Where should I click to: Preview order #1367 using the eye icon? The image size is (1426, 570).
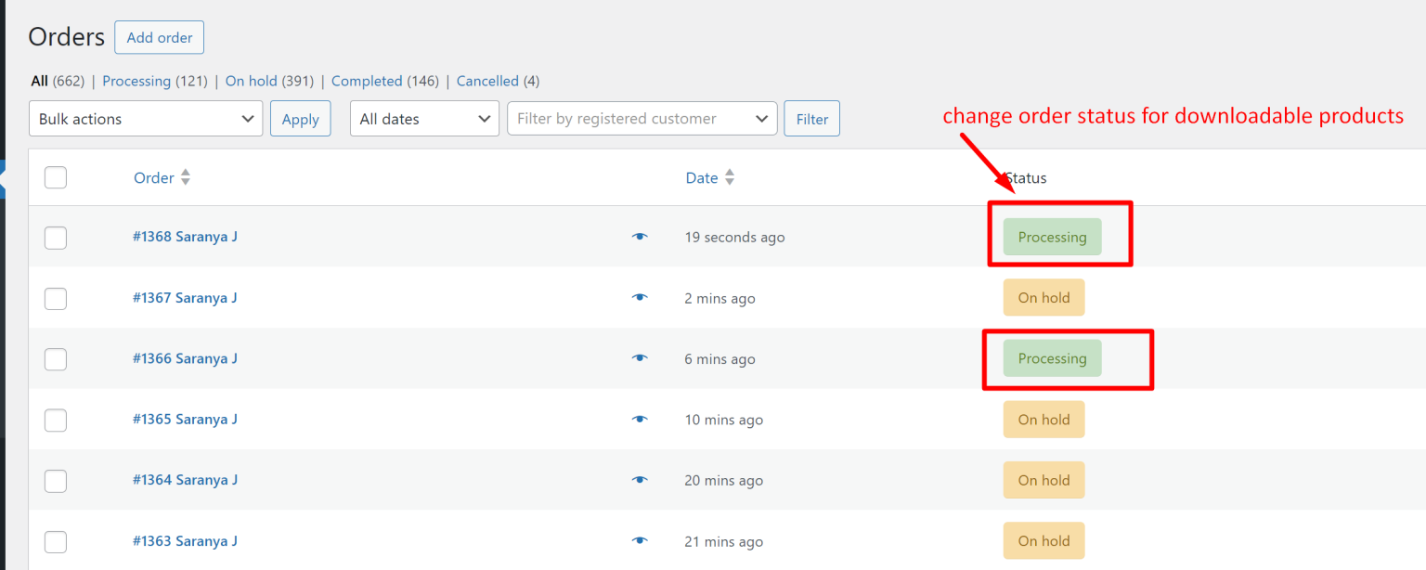(640, 298)
